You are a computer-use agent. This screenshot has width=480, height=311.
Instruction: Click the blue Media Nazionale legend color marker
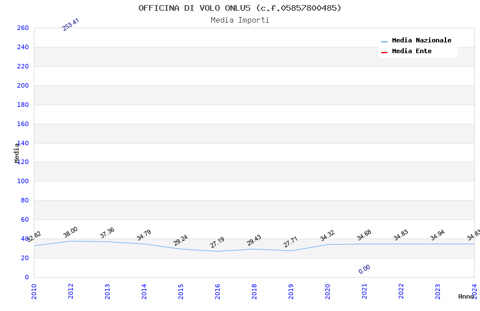(x=384, y=41)
